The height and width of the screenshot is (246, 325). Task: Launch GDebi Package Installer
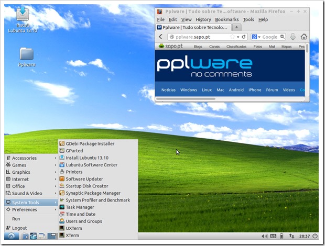click(x=98, y=143)
